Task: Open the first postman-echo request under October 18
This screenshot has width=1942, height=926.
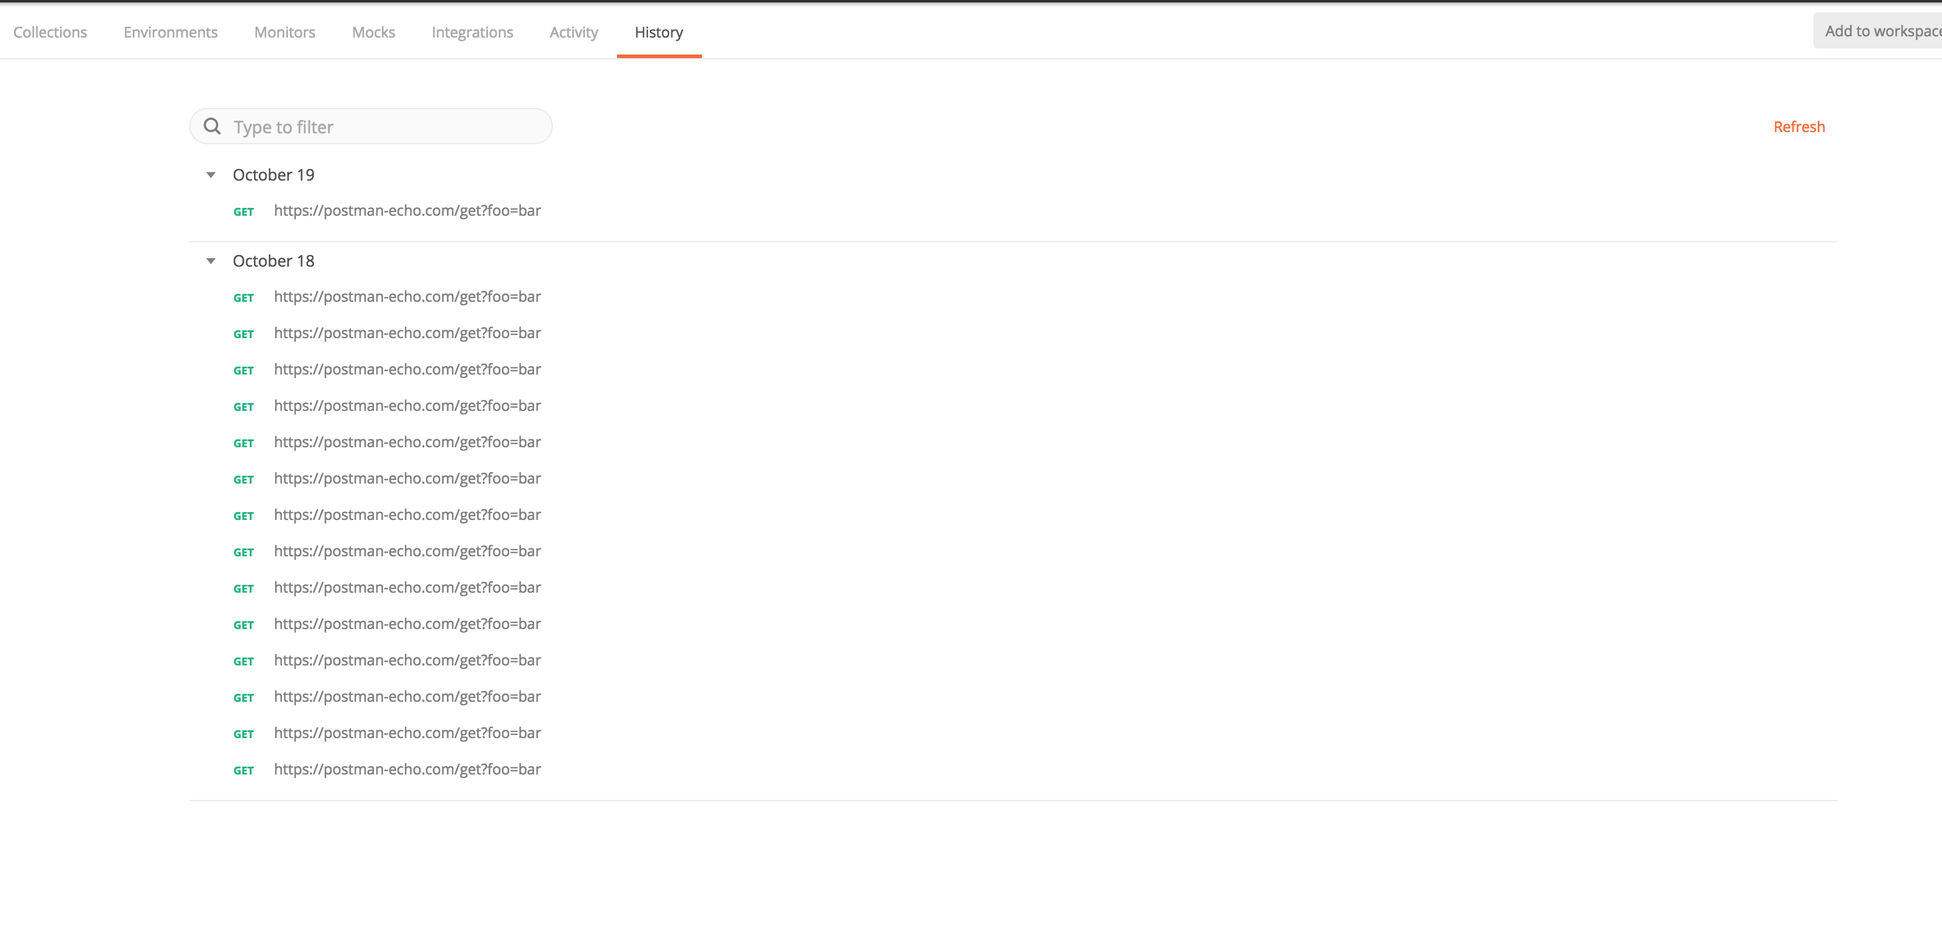Action: [x=407, y=296]
